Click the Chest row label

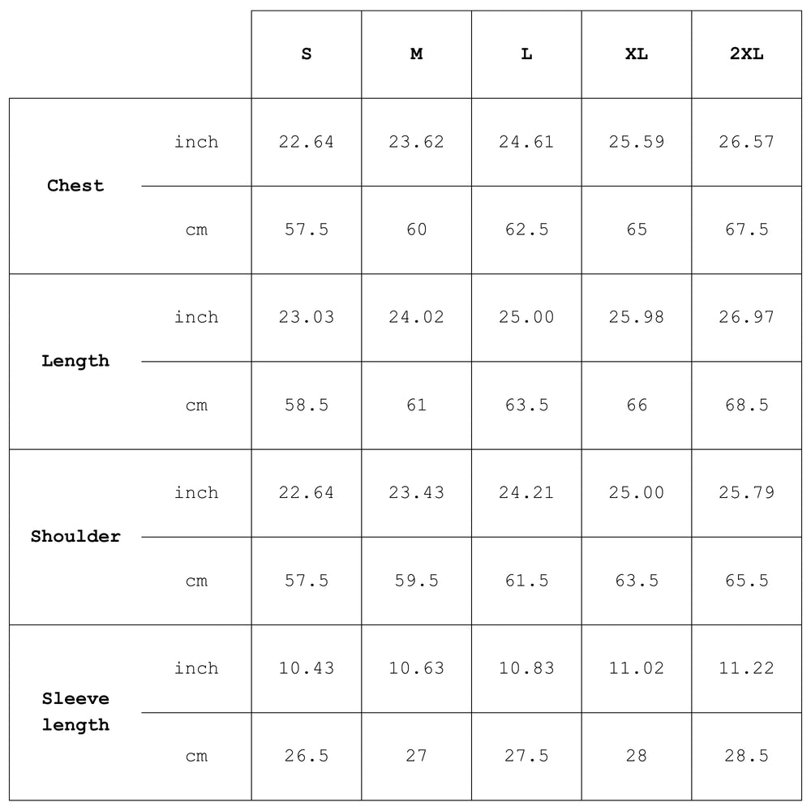point(75,186)
